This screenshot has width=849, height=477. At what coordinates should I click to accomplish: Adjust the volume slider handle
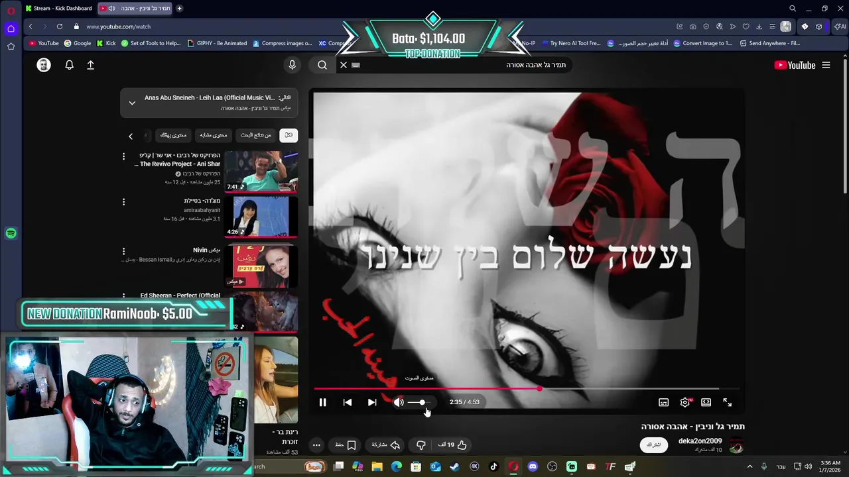[422, 402]
